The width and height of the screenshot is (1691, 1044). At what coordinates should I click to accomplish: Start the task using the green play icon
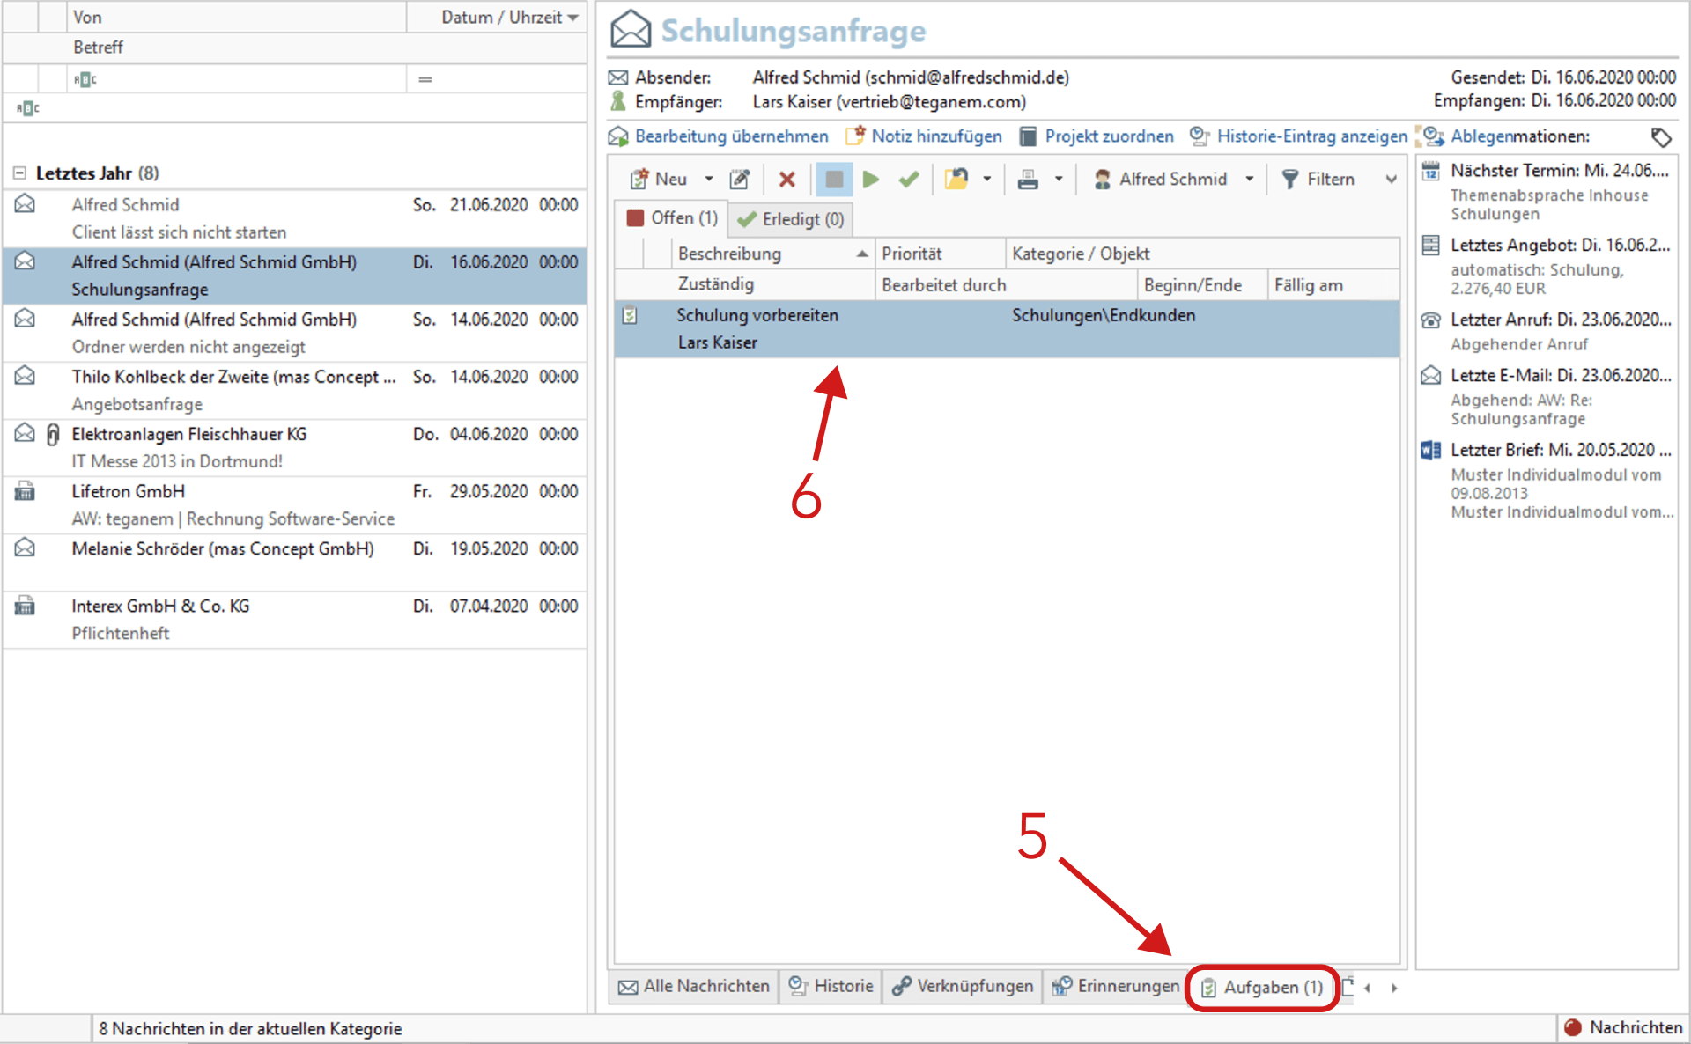click(x=871, y=179)
